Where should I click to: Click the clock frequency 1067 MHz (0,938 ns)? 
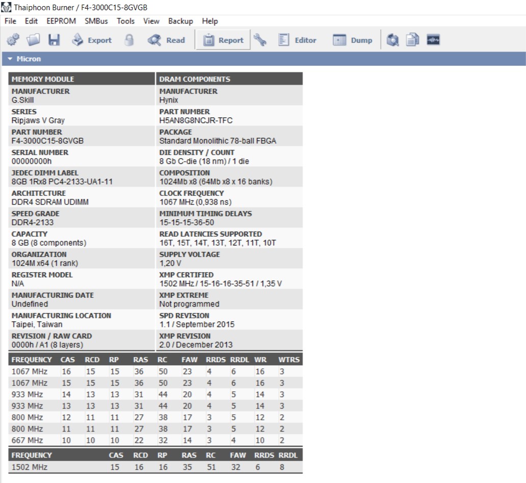pos(195,202)
